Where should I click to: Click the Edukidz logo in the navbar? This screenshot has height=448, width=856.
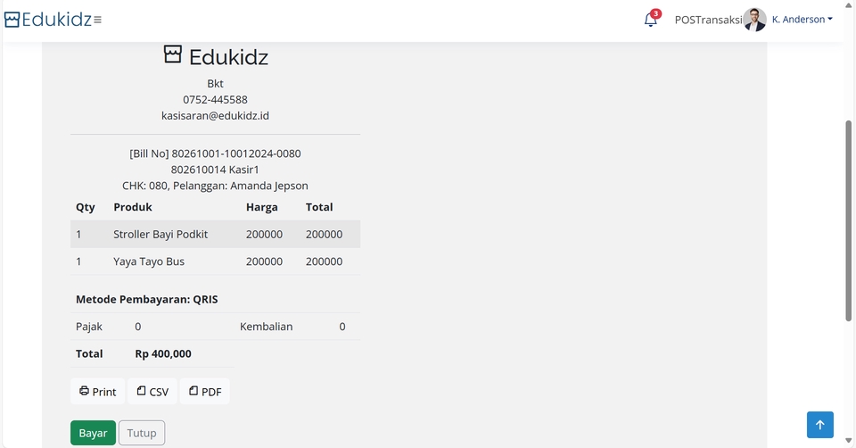48,20
